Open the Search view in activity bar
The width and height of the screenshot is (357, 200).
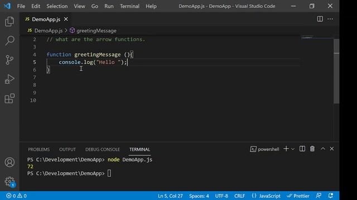[9, 41]
